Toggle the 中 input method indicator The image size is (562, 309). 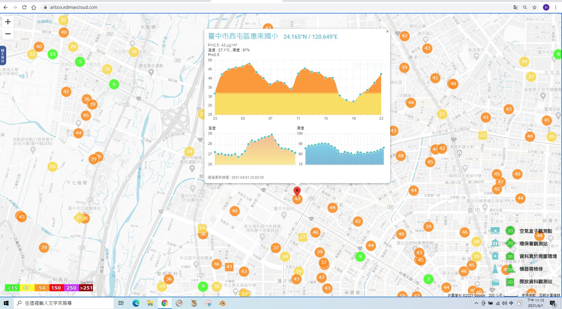click(511, 303)
